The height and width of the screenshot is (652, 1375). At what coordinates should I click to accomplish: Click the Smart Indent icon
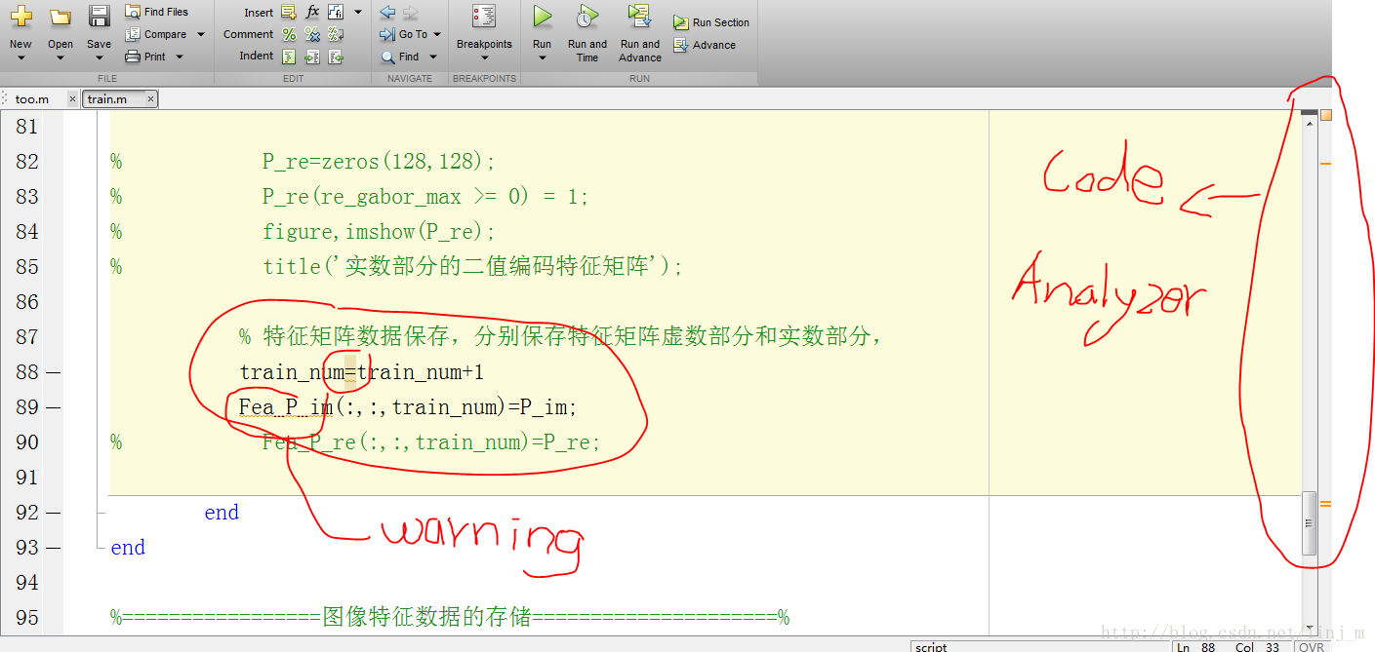point(289,57)
